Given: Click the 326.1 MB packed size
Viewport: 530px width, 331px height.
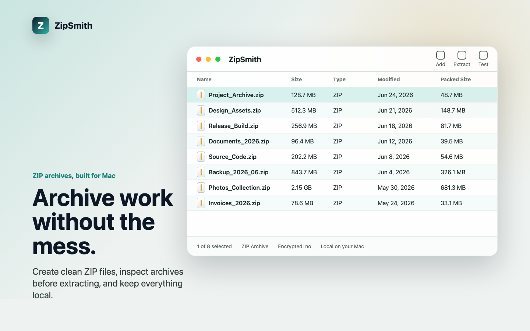Looking at the screenshot, I should tap(453, 172).
